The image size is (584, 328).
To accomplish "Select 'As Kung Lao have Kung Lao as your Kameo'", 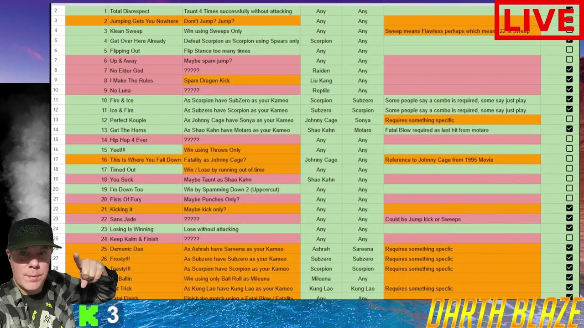I will (x=241, y=289).
